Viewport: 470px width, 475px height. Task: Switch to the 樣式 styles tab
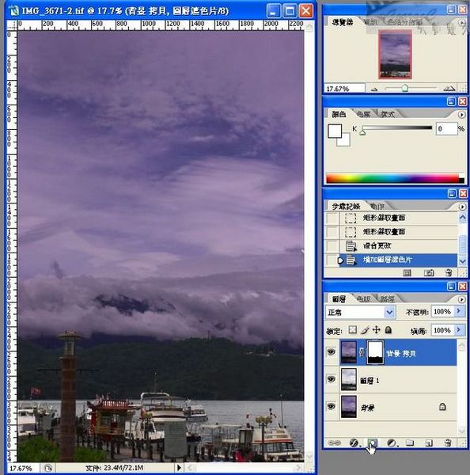click(388, 114)
